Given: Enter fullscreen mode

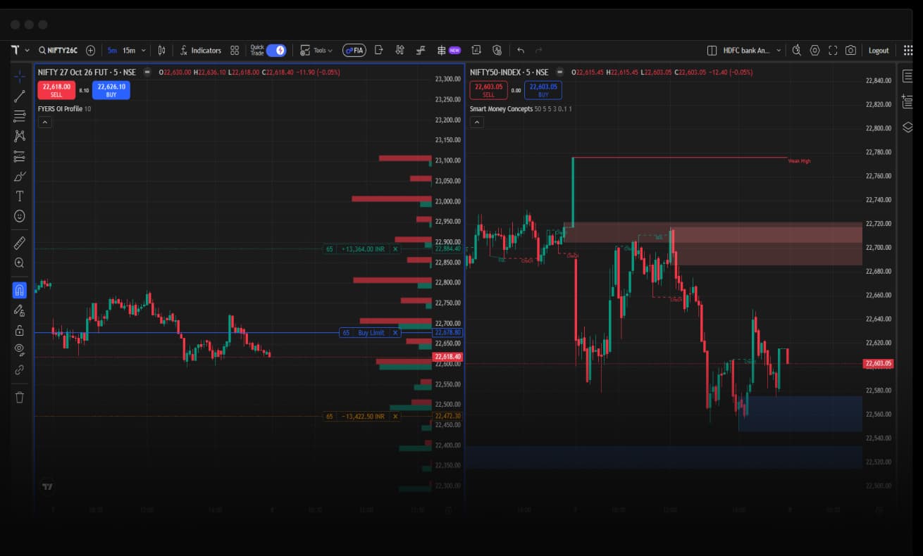Looking at the screenshot, I should point(833,50).
